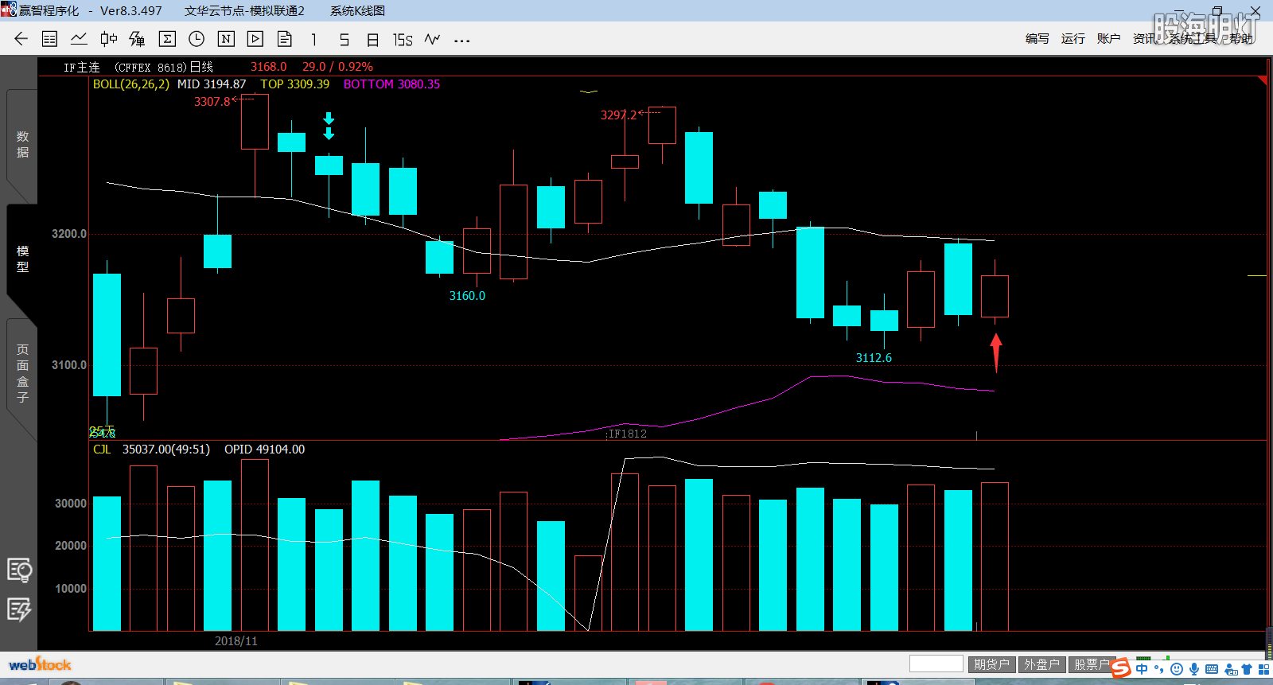1273x685 pixels.
Task: Click the checklist pencil sidebar icon
Action: [x=19, y=610]
